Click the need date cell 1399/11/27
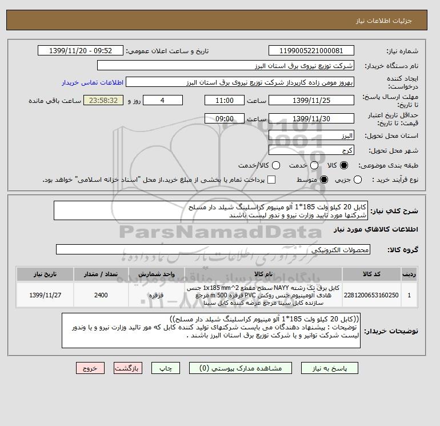Screen dimensions: 440x426 pos(45,295)
